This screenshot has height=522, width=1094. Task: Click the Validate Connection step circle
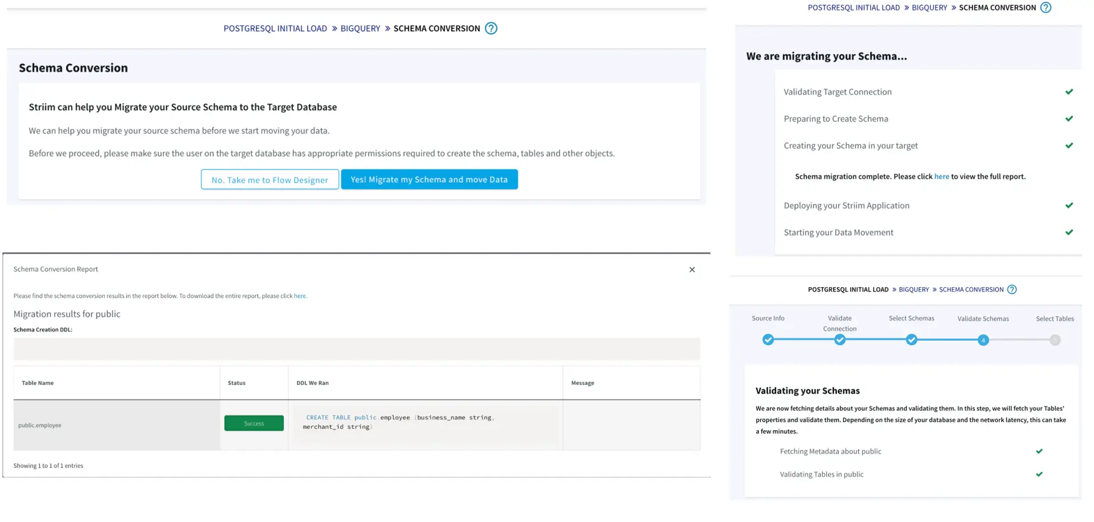[x=840, y=340]
